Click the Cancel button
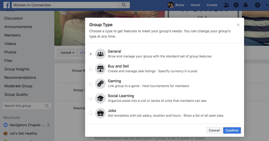The image size is (269, 141). coord(214,130)
